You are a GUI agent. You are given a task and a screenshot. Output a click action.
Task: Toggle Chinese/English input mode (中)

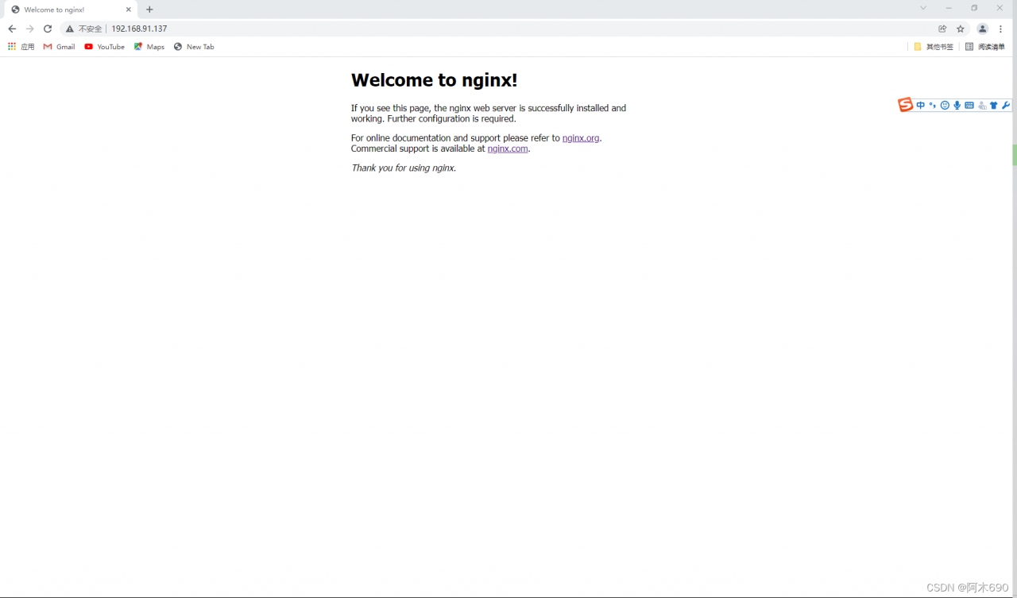[x=921, y=106]
